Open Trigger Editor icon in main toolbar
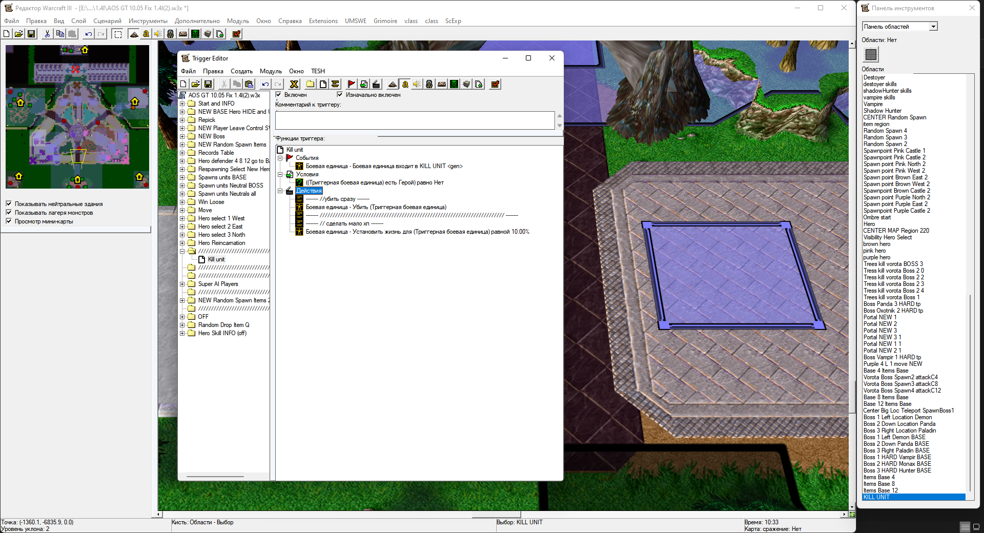984x533 pixels. (x=146, y=34)
